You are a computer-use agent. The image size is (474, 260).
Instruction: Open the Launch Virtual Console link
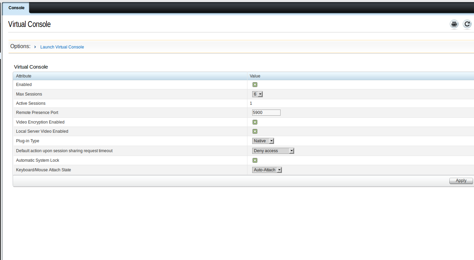coord(62,47)
